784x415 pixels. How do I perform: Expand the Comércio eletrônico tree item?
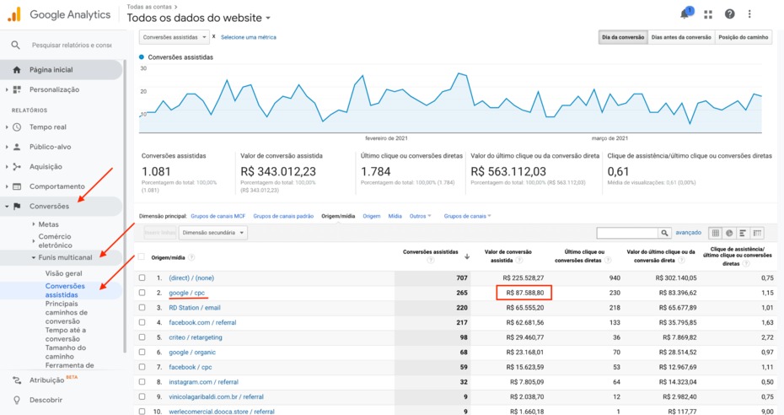[x=34, y=241]
